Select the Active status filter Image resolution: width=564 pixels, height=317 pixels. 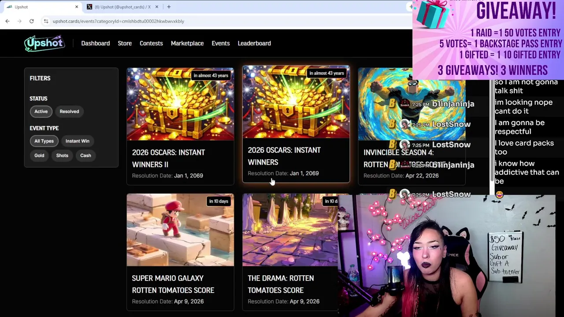pyautogui.click(x=41, y=111)
